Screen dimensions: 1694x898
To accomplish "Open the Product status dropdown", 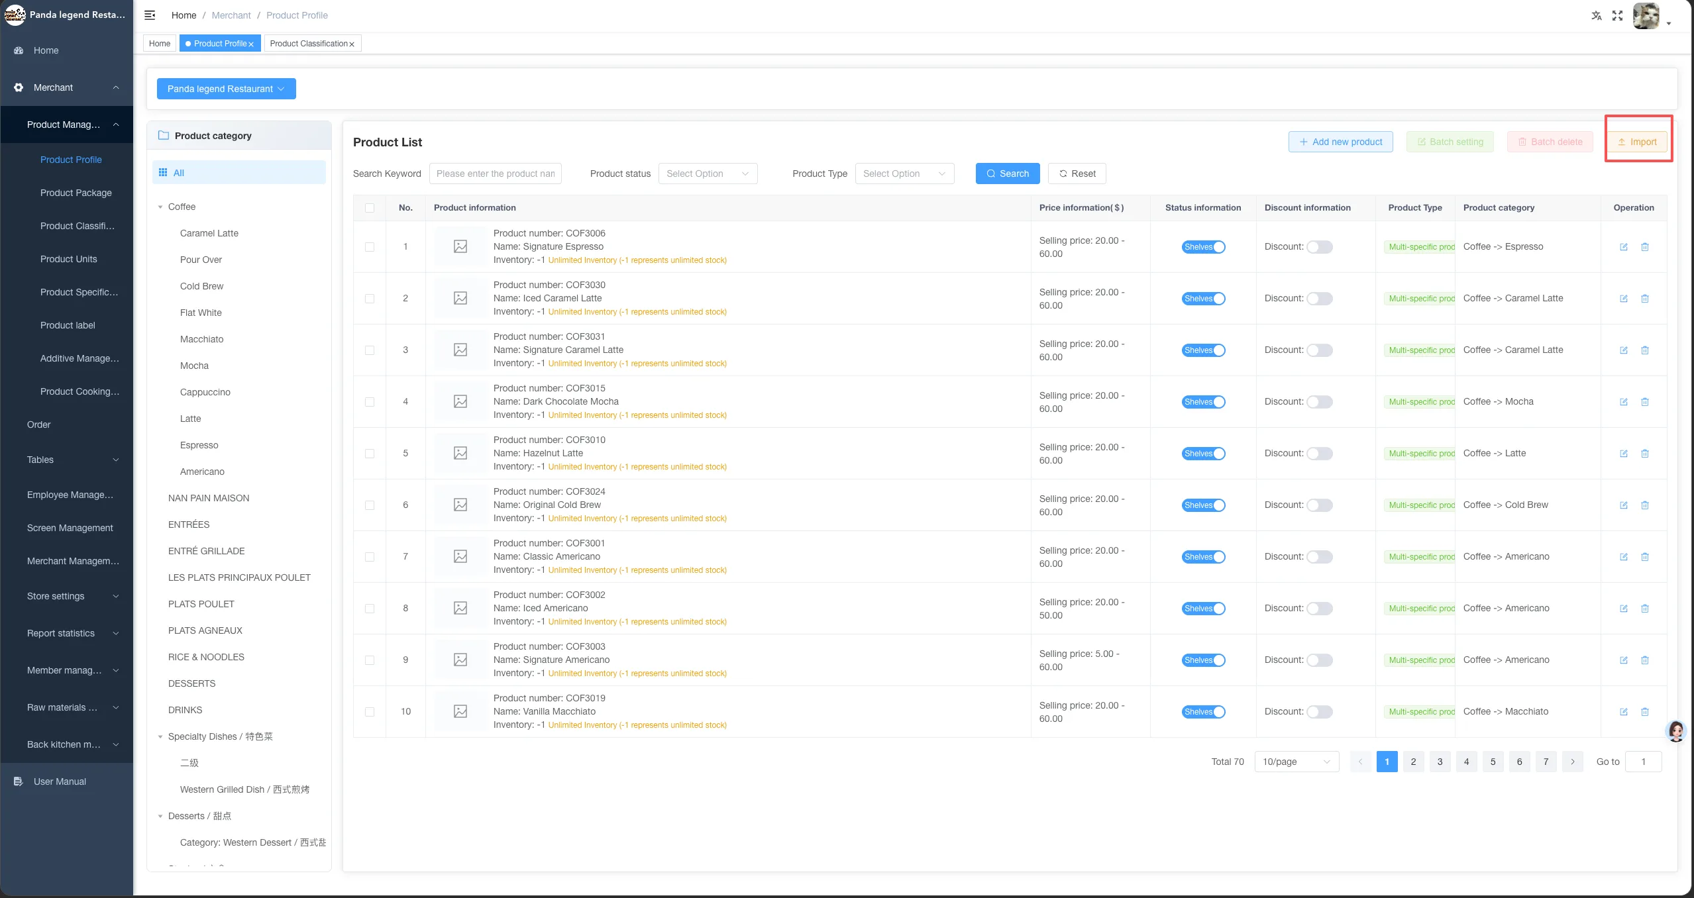I will coord(708,174).
